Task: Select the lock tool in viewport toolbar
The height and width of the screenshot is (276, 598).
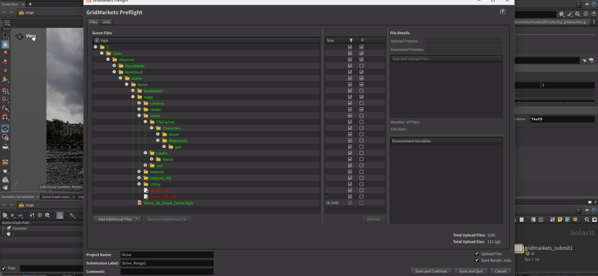Action: 6,44
